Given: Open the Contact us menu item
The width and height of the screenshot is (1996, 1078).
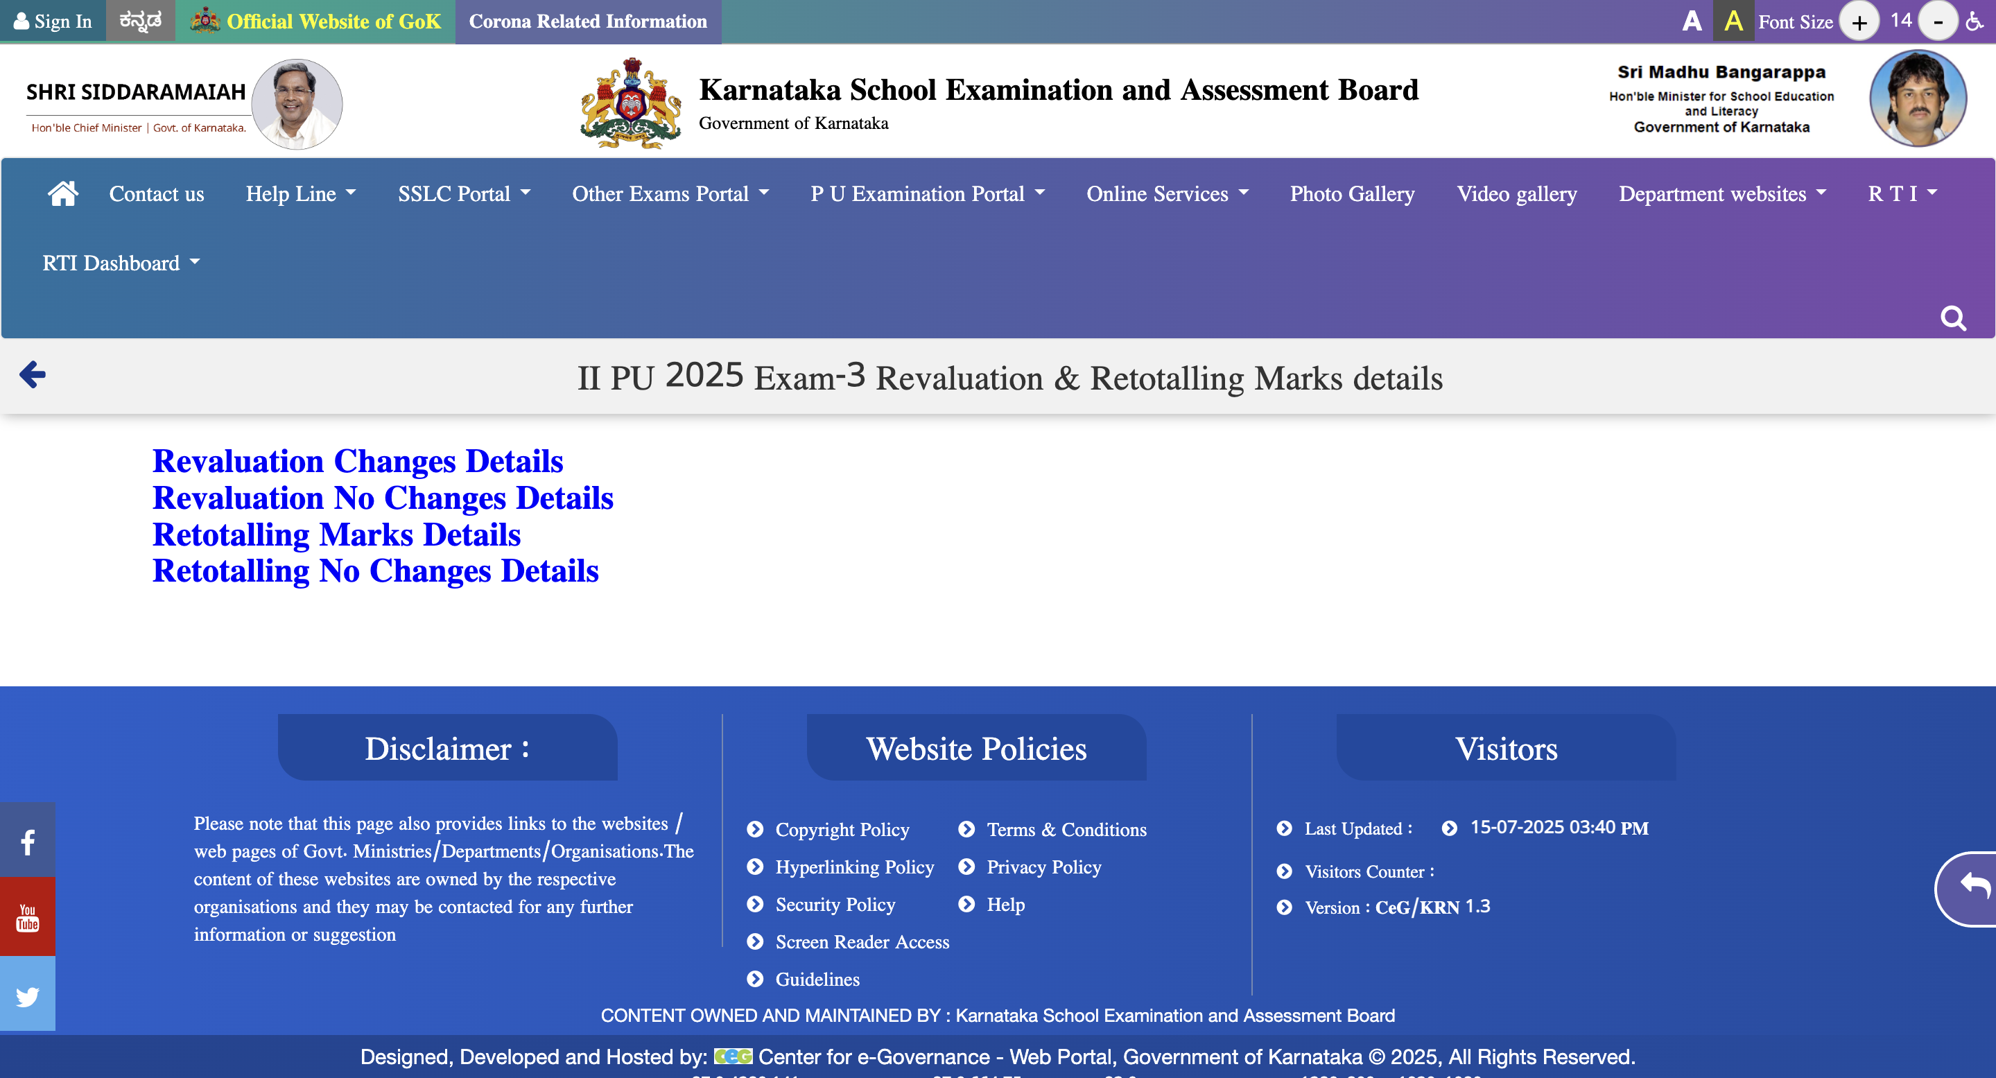Looking at the screenshot, I should click(157, 193).
